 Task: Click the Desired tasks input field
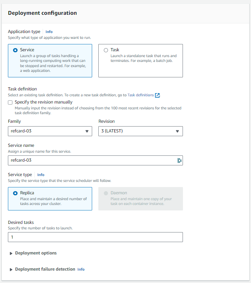(95, 237)
